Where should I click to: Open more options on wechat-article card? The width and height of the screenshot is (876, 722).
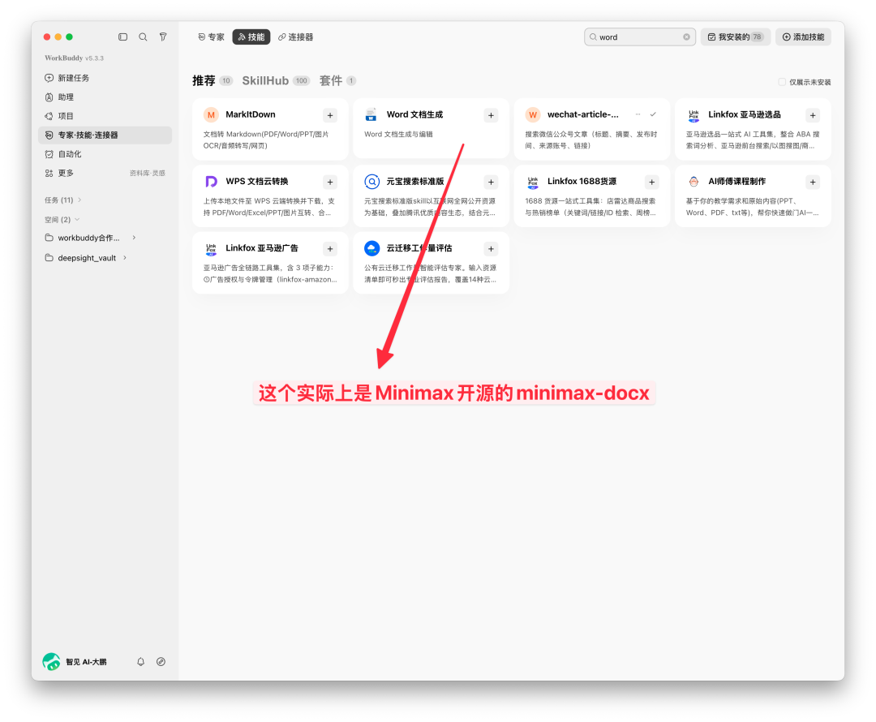coord(638,114)
